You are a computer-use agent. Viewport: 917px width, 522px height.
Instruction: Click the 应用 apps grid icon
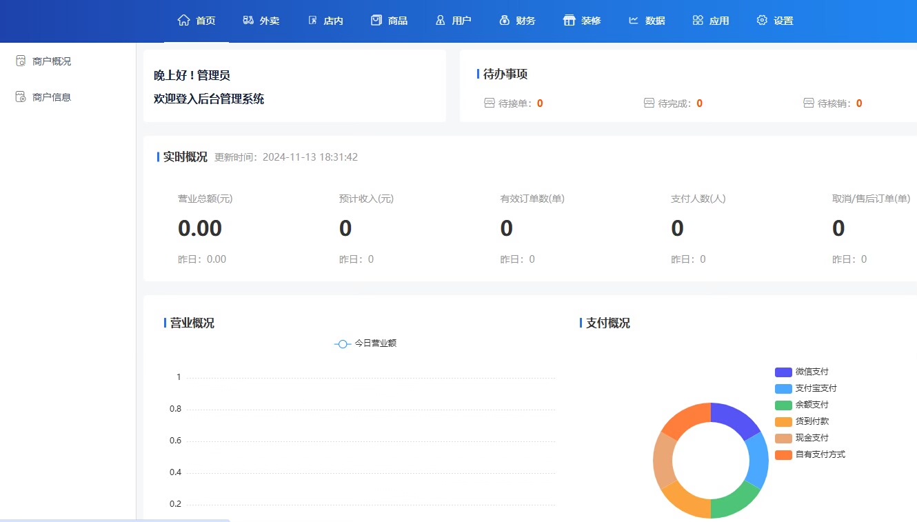[698, 21]
